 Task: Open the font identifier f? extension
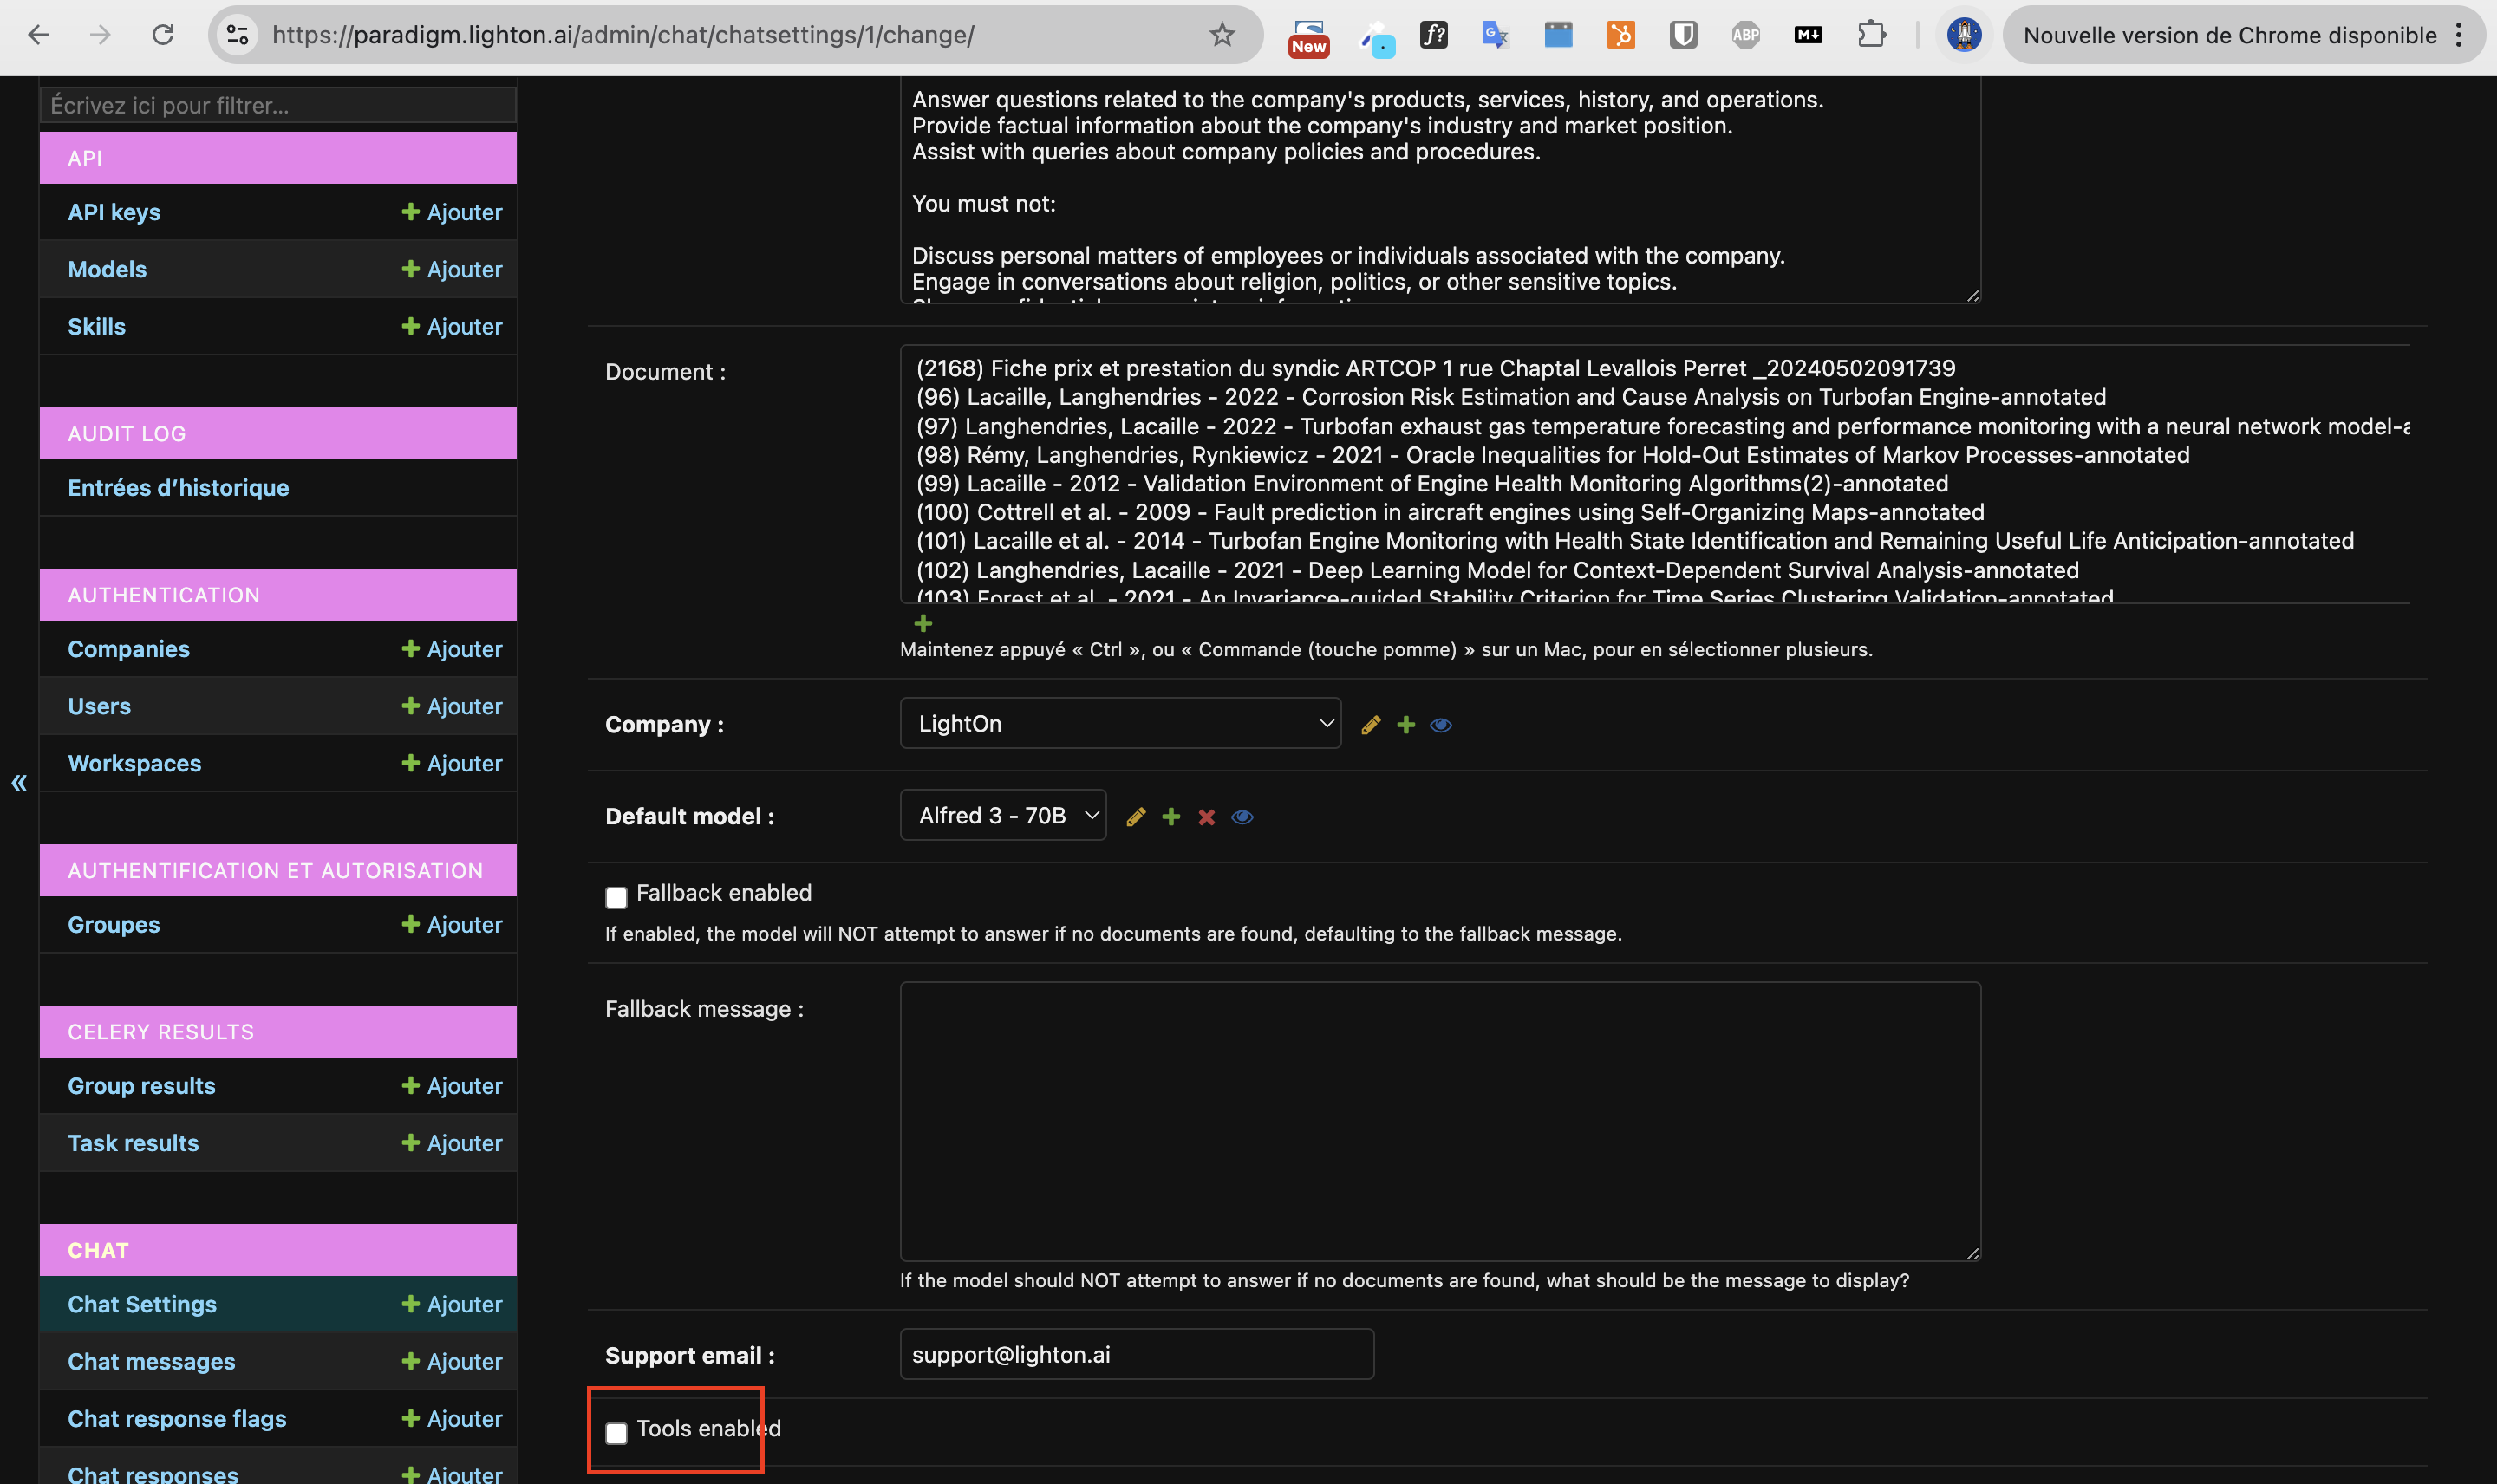[1433, 35]
